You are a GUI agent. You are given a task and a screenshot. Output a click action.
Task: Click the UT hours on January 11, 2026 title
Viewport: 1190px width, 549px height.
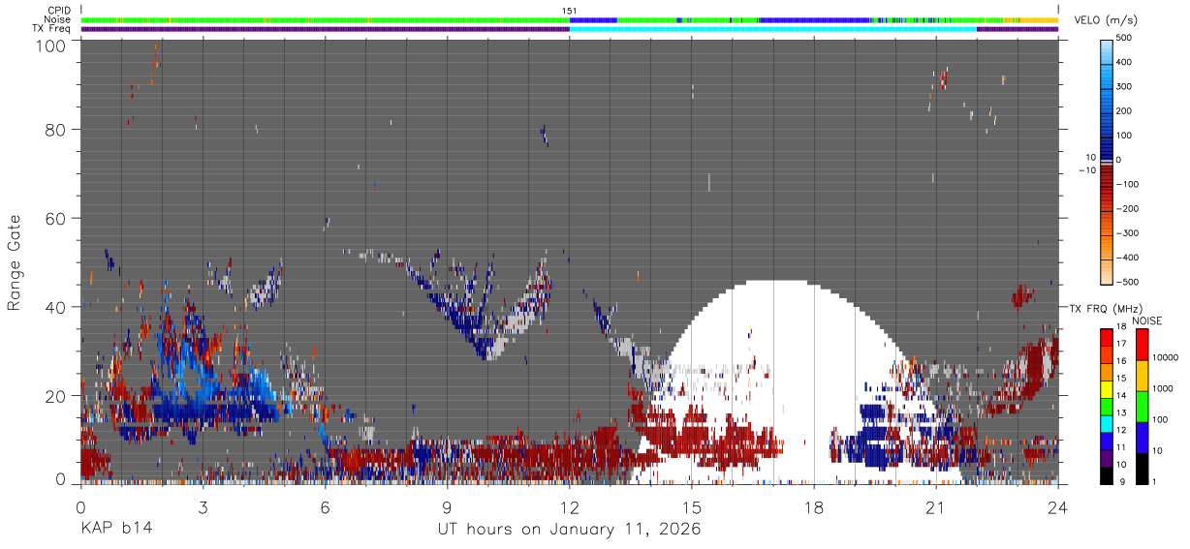tap(570, 530)
